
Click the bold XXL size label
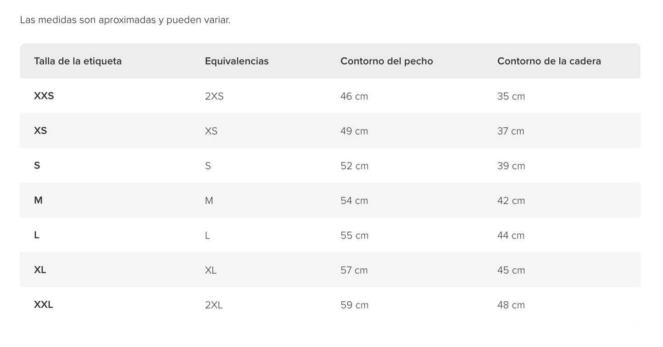44,304
